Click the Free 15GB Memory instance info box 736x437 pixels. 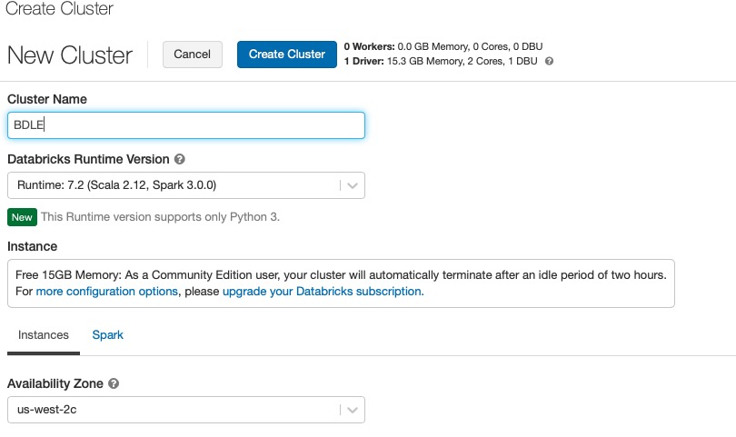click(341, 283)
